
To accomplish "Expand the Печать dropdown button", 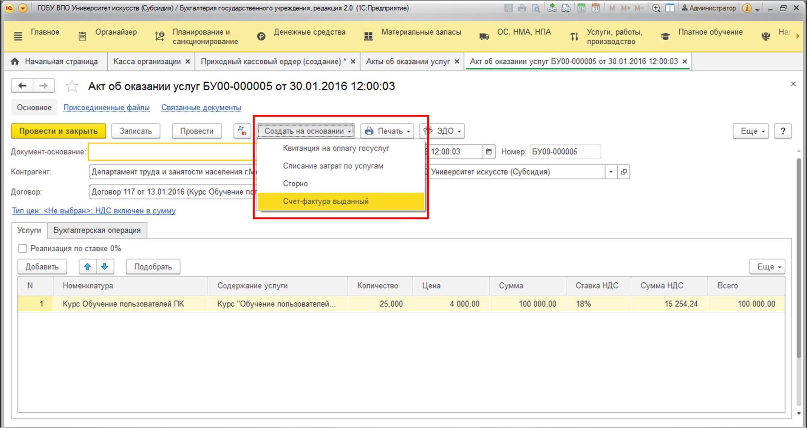I will click(x=387, y=131).
